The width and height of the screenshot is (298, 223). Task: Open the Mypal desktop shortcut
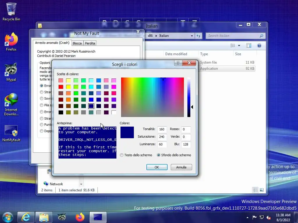[11, 72]
